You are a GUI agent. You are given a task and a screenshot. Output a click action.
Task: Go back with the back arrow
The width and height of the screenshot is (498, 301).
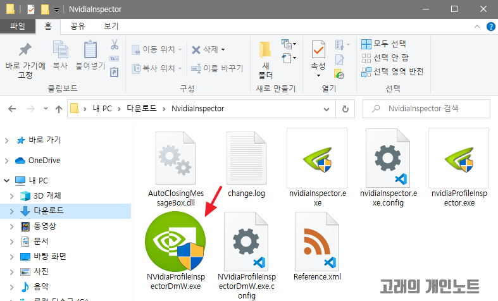(x=12, y=109)
